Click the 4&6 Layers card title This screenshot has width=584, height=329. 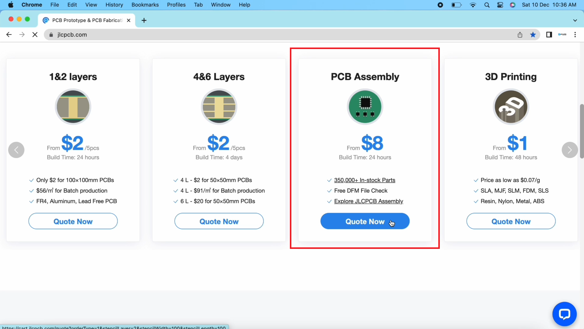pos(219,77)
